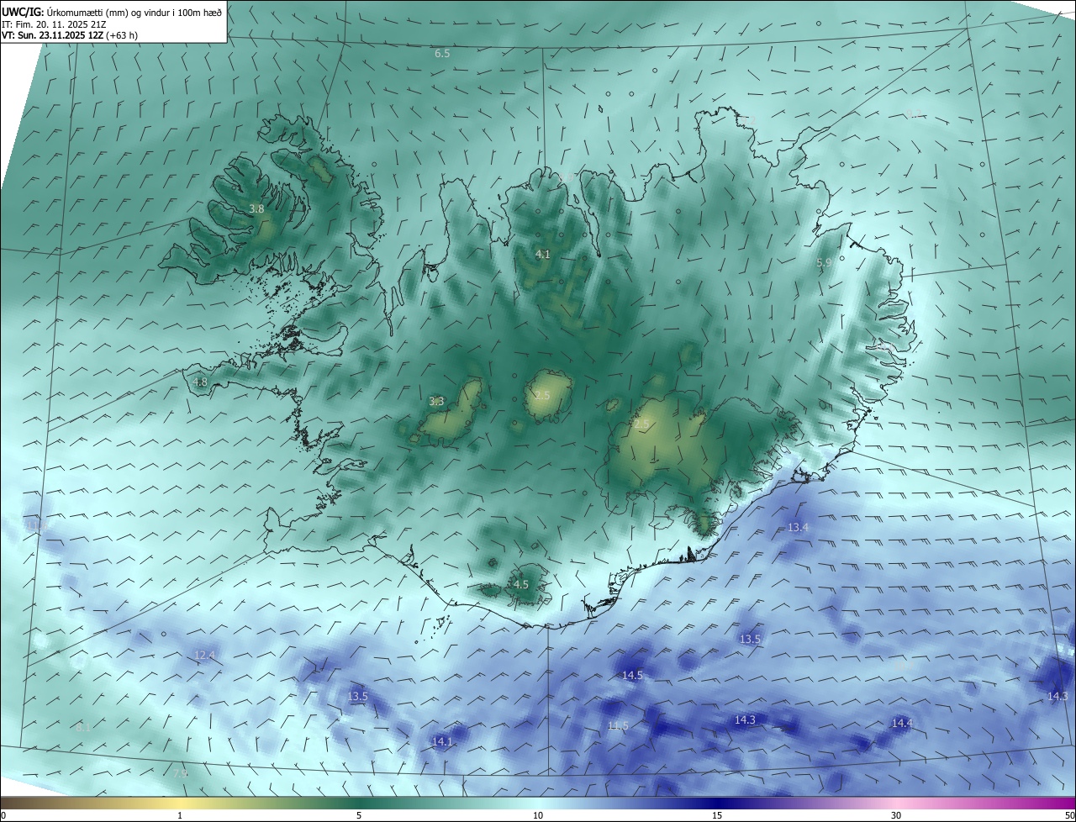The height and width of the screenshot is (822, 1076).
Task: Select the 3.8 value over the Westfjords
Action: pyautogui.click(x=257, y=208)
